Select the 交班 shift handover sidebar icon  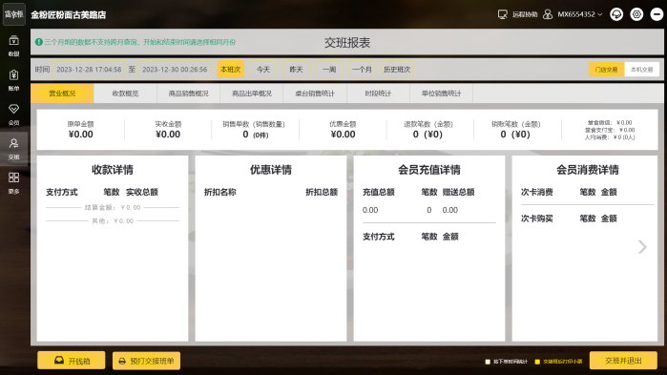(13, 149)
